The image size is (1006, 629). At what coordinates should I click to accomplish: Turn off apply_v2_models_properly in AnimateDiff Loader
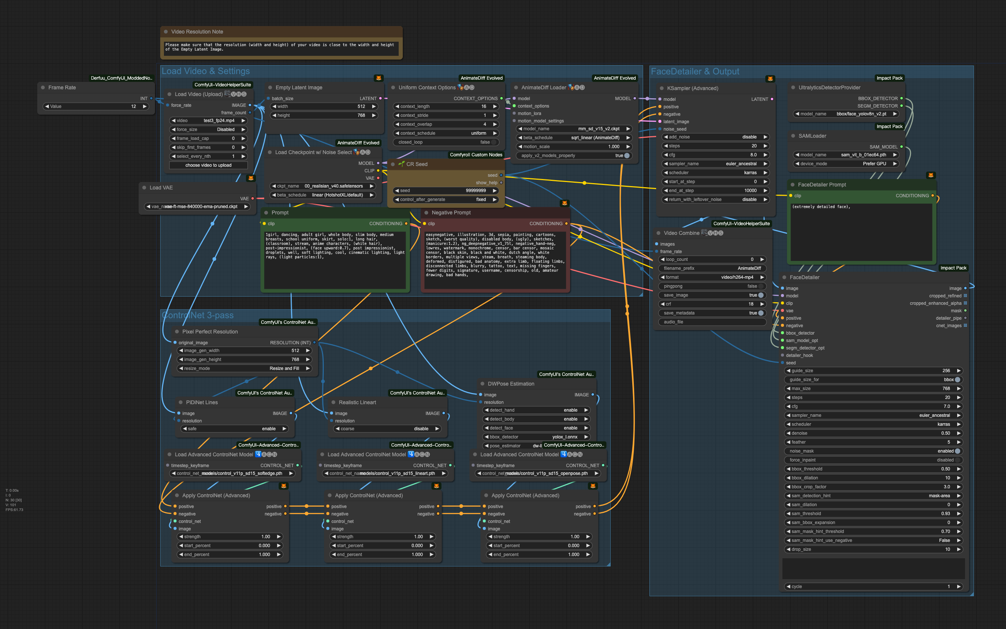(x=627, y=156)
